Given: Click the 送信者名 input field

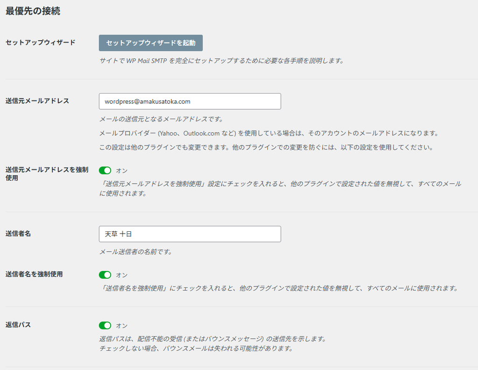Looking at the screenshot, I should coord(190,234).
